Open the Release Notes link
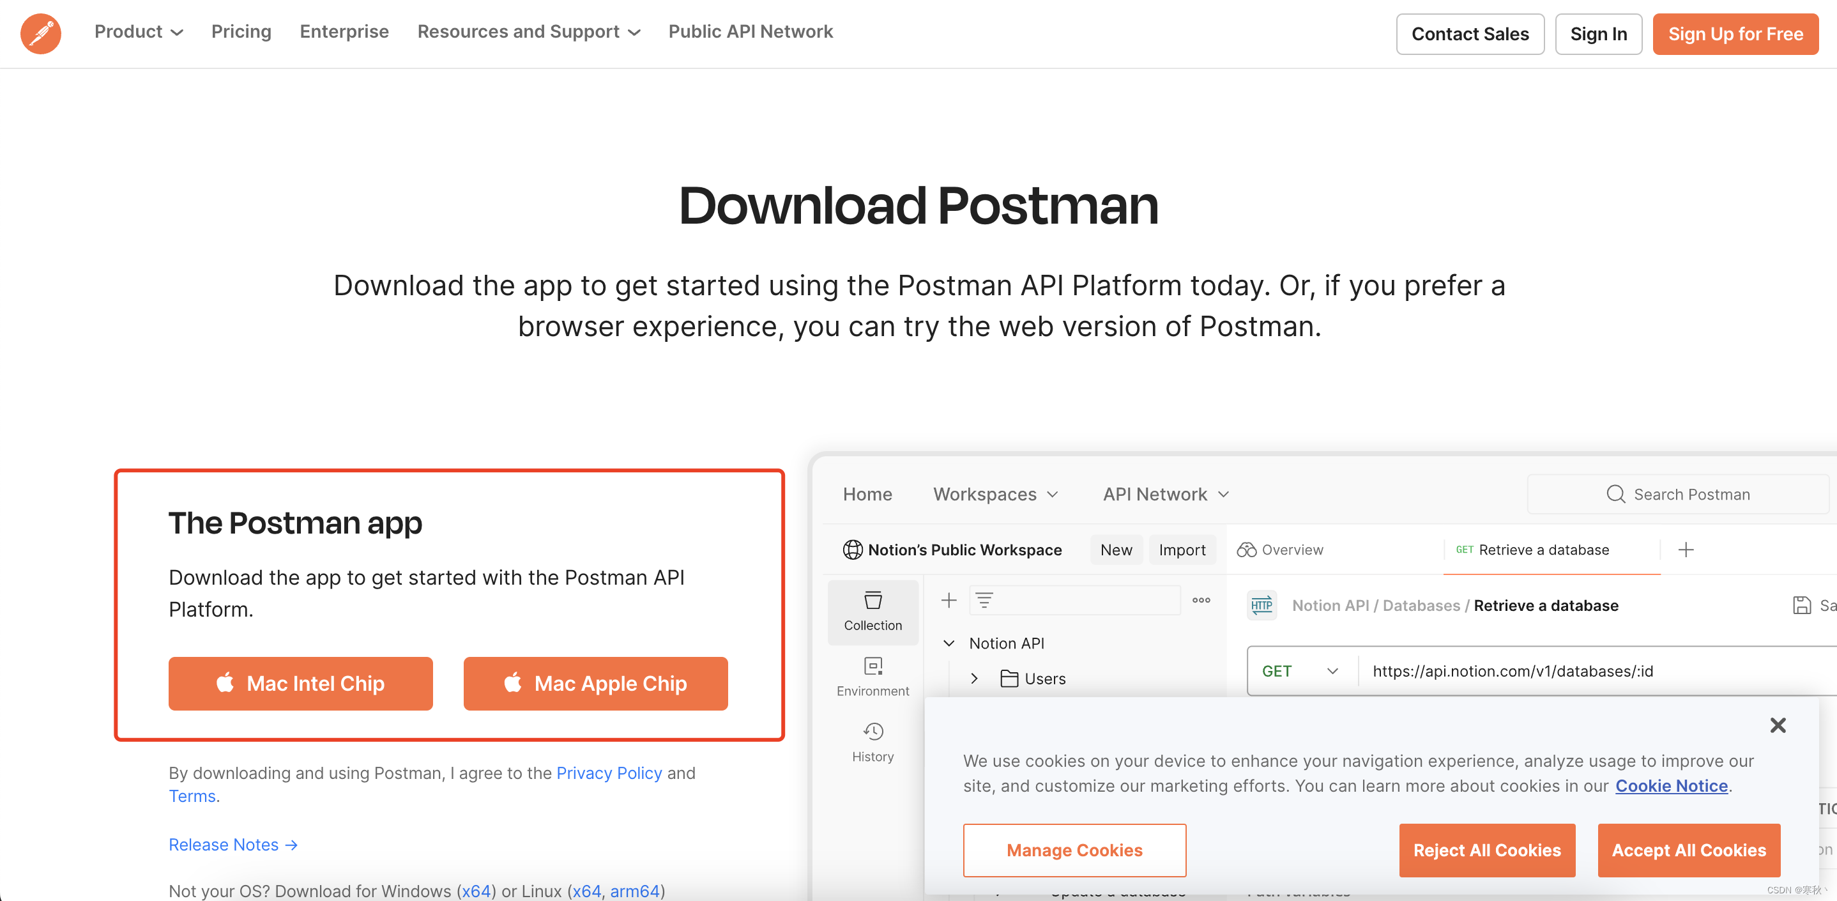The height and width of the screenshot is (901, 1837). pos(232,844)
